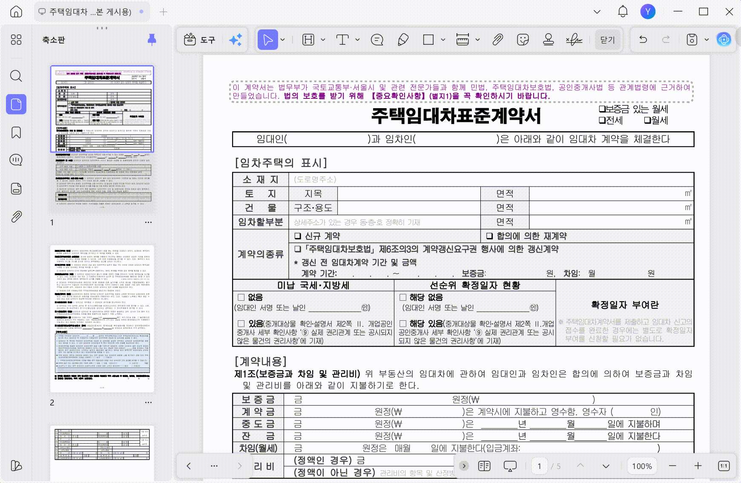Zoom in with the plus button
Screen dimensions: 741x483
point(698,466)
